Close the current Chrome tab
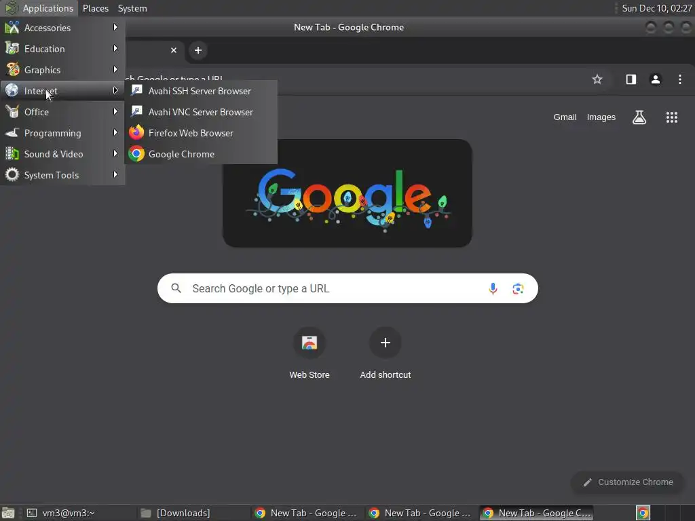Viewport: 695px width, 521px height. 174,50
